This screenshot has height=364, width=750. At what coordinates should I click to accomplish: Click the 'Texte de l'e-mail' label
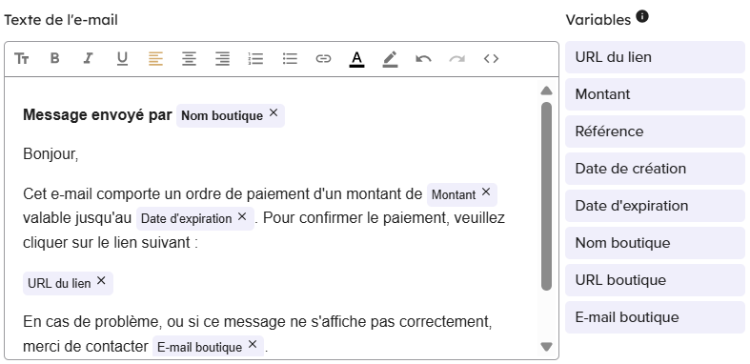61,20
